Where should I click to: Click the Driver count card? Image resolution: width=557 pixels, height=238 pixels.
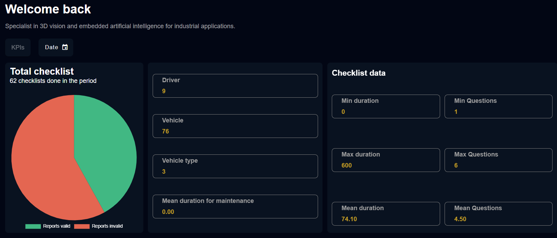tap(235, 86)
